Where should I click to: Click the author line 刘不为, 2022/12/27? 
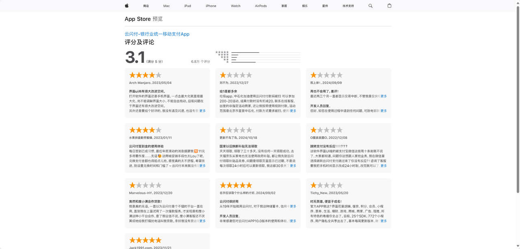234,83
